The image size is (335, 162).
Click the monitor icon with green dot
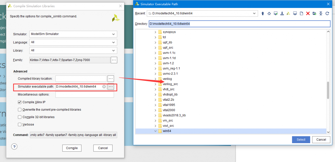coord(276,13)
